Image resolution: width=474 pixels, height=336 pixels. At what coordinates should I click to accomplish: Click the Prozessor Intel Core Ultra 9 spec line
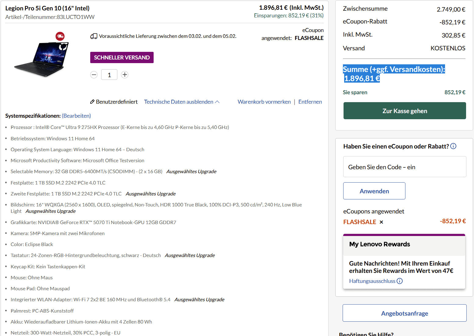click(120, 127)
